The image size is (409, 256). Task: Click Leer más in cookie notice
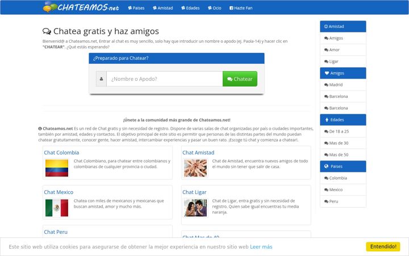(x=261, y=247)
